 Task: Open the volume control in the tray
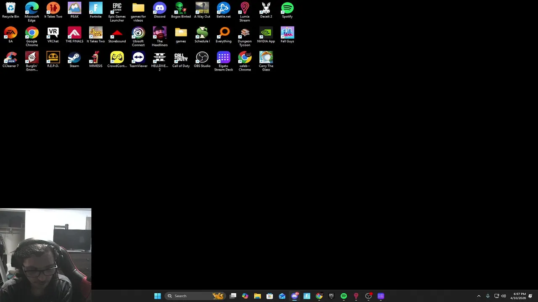504,296
